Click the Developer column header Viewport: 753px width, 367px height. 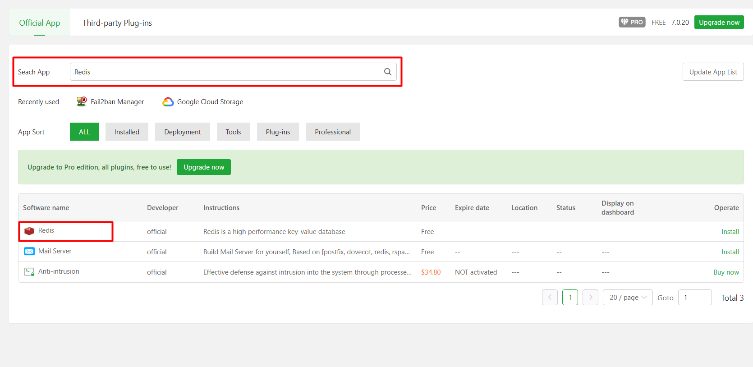[x=162, y=207]
